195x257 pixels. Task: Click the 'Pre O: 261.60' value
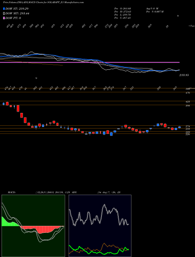(x=122, y=9)
